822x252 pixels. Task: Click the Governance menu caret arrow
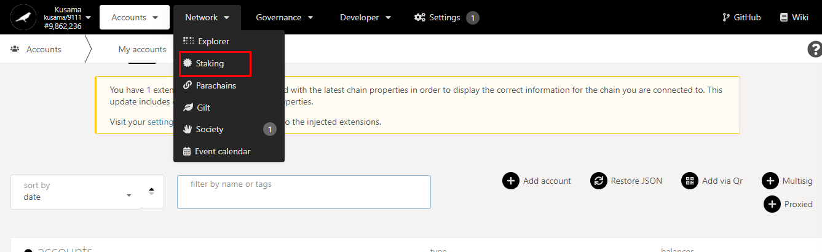coord(310,18)
